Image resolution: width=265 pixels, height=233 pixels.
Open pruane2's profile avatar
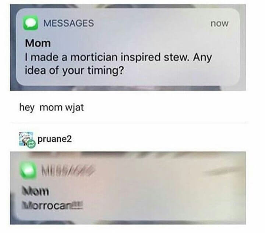tap(26, 139)
